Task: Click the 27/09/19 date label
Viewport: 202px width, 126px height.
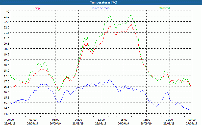Action: click(x=192, y=123)
